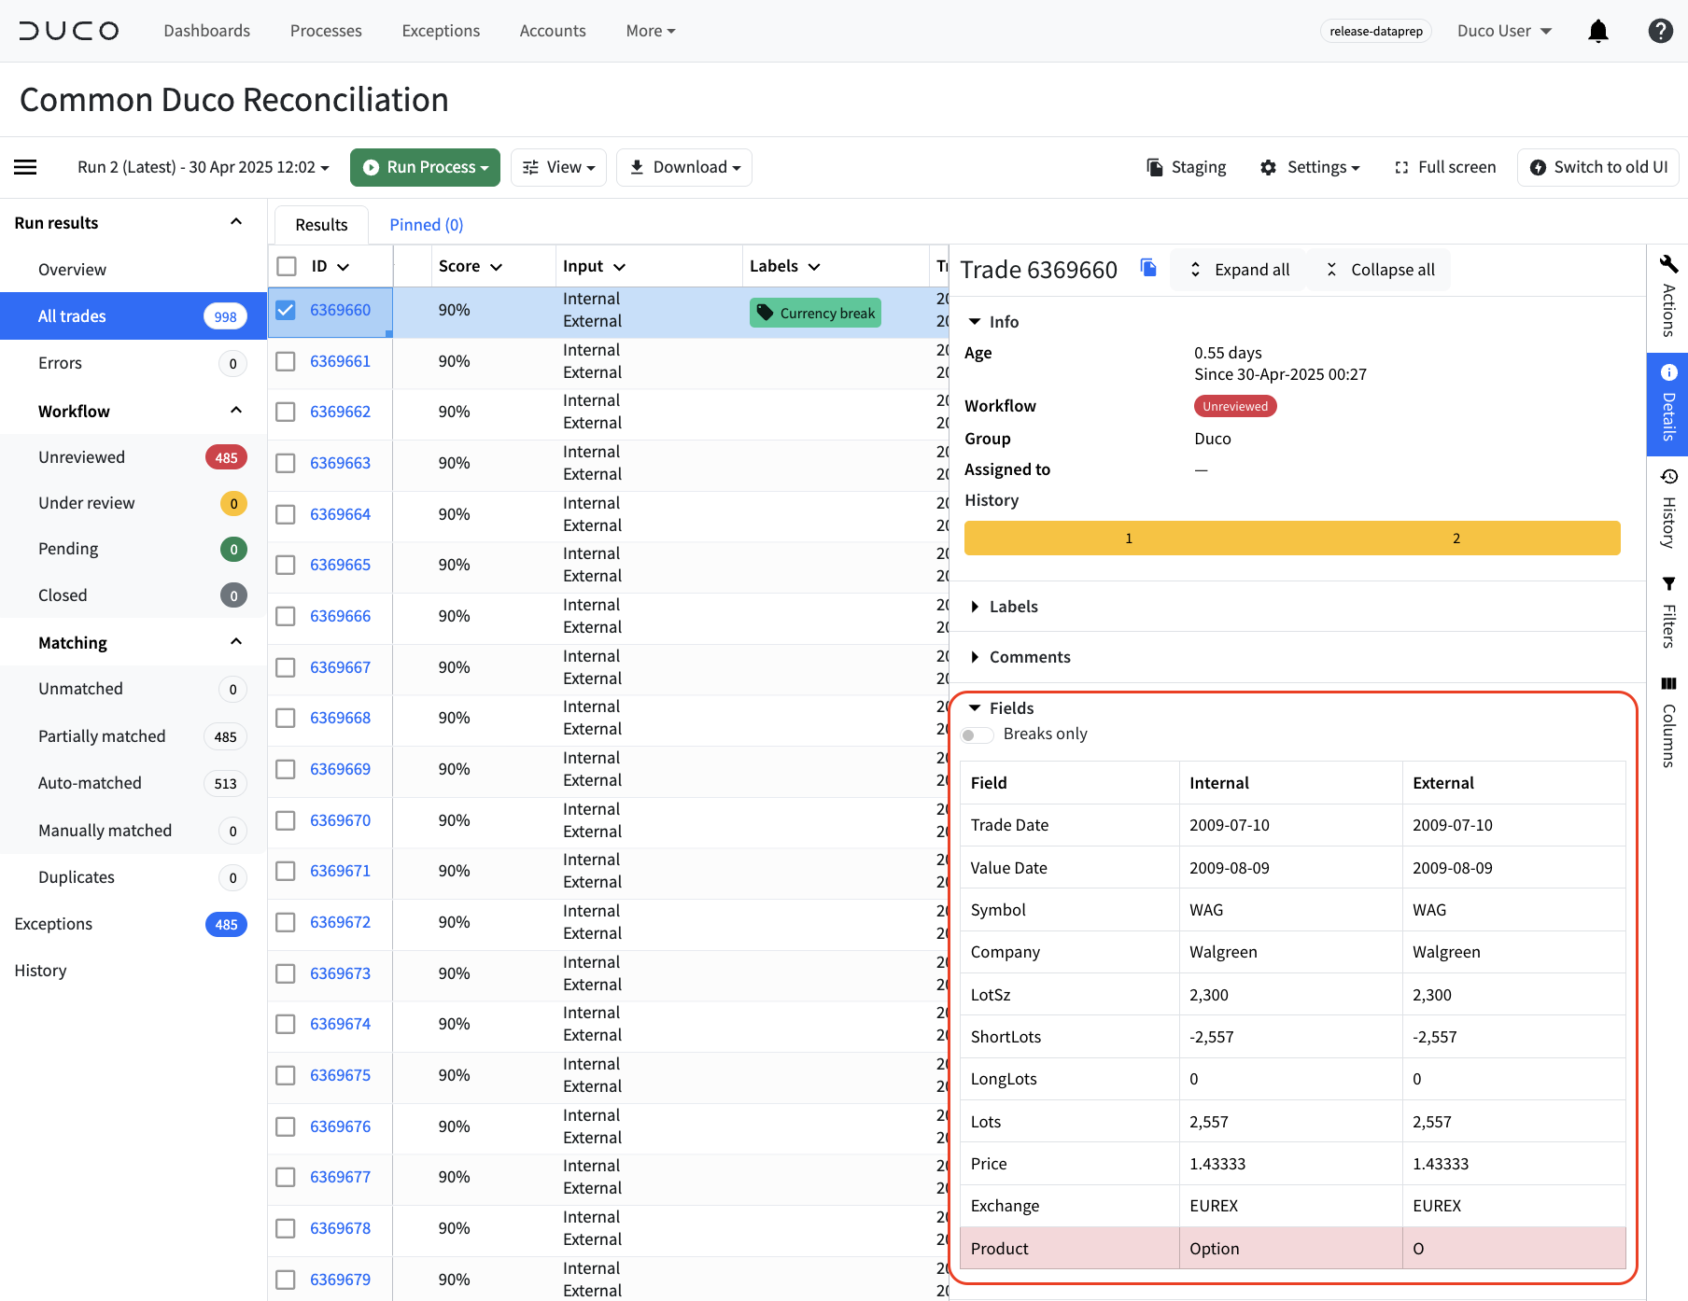Screen dimensions: 1688x1301
Task: Show Auto-matched trades
Action: pyautogui.click(x=133, y=783)
